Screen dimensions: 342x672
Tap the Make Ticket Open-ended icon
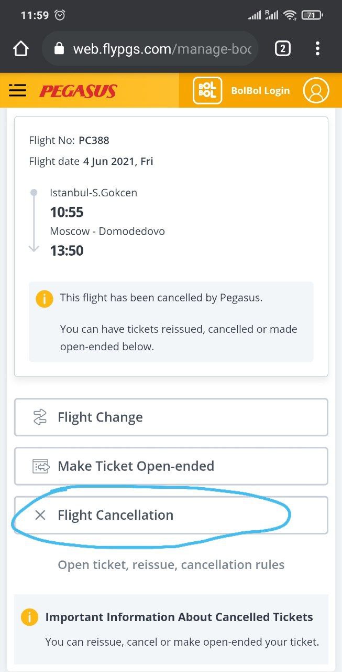click(x=41, y=466)
